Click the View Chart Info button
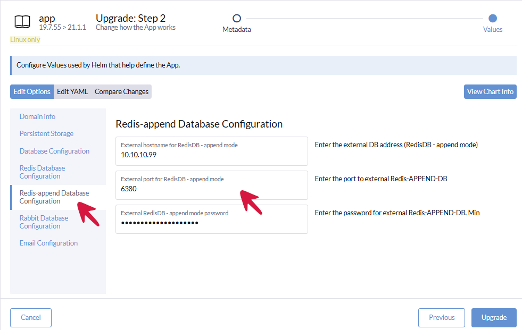 tap(490, 91)
